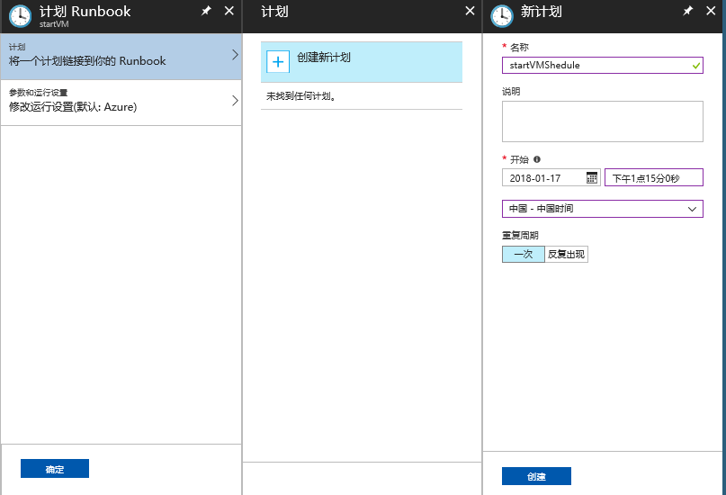This screenshot has width=726, height=495.
Task: Close the 计划 Runbook blade
Action: [229, 12]
